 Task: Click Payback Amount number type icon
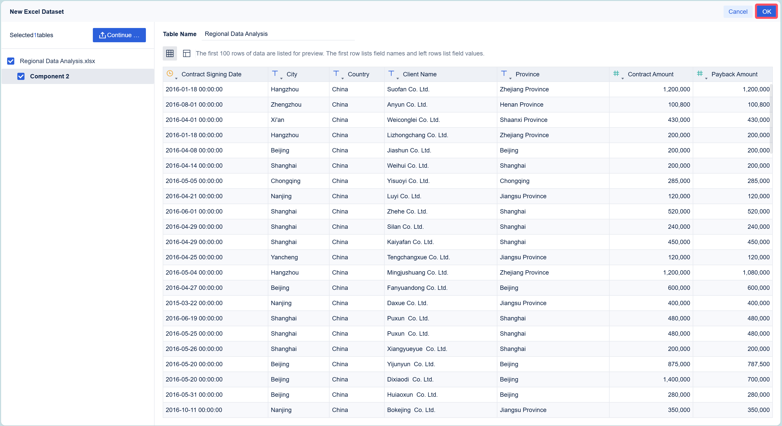(x=700, y=73)
